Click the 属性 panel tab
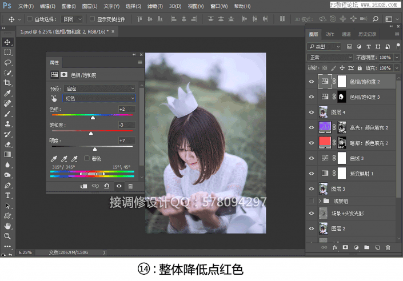 tap(54, 62)
